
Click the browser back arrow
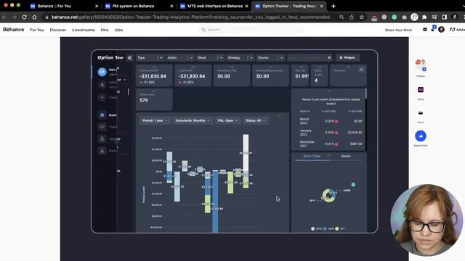(4, 17)
